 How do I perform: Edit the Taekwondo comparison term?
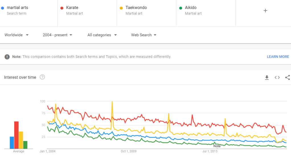(136, 8)
